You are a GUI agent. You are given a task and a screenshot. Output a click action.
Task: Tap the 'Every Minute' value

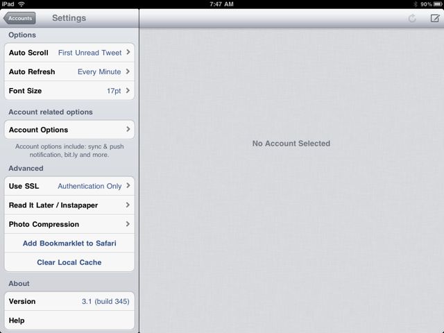[99, 72]
